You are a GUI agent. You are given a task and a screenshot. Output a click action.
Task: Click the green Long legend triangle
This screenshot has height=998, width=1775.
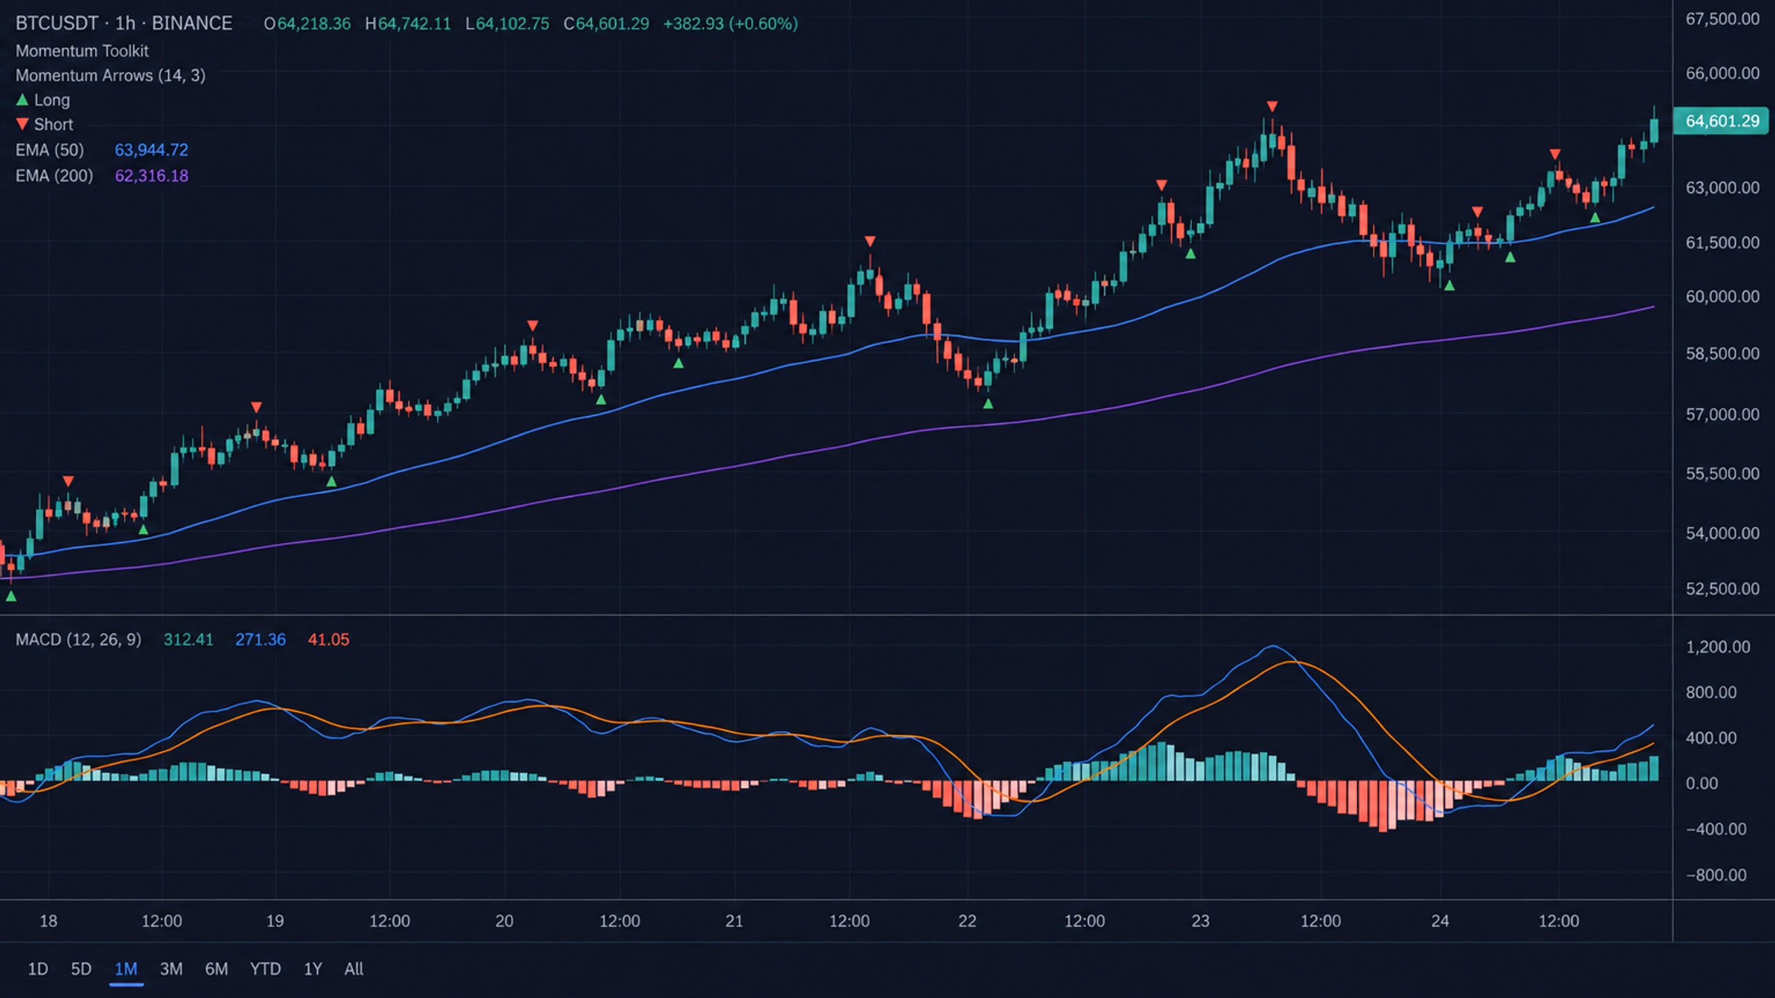(x=22, y=100)
